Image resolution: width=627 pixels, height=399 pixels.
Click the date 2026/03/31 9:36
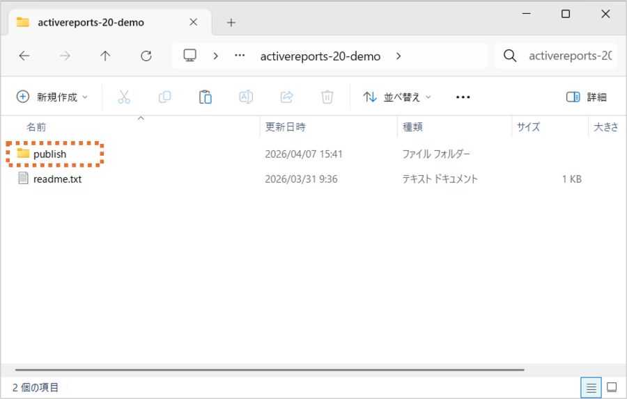pyautogui.click(x=301, y=179)
